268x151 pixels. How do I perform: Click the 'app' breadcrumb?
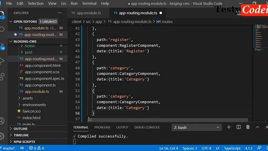tap(99, 22)
